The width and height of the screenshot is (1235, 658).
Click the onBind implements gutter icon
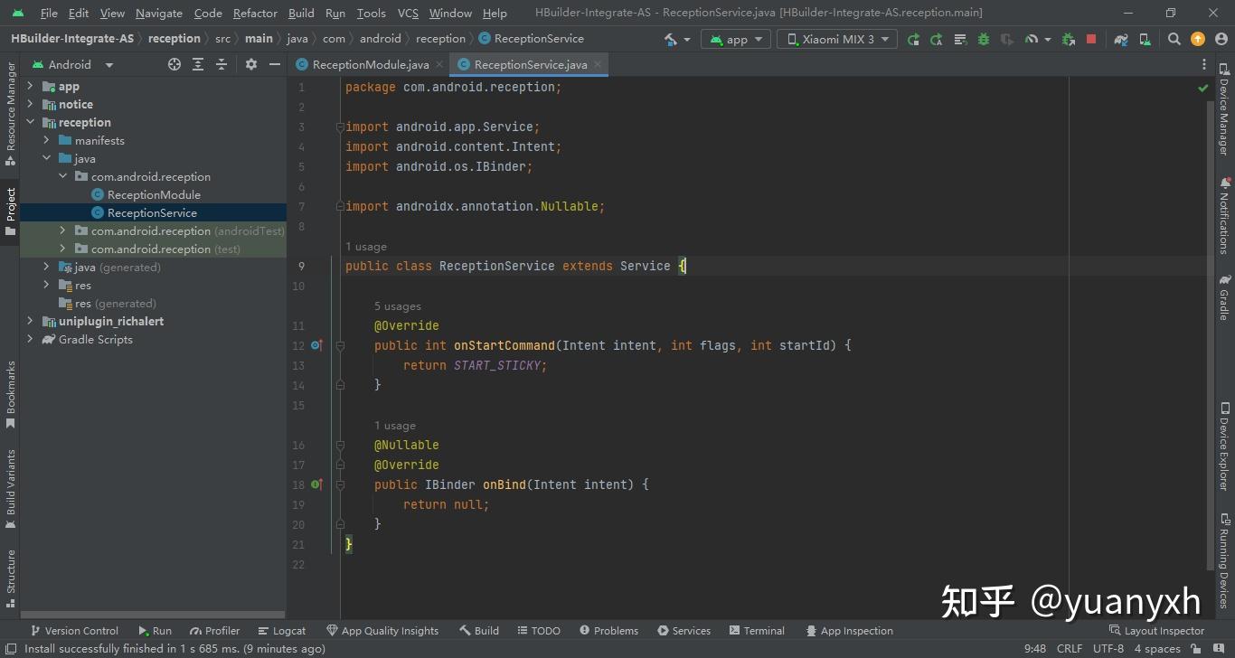(316, 484)
